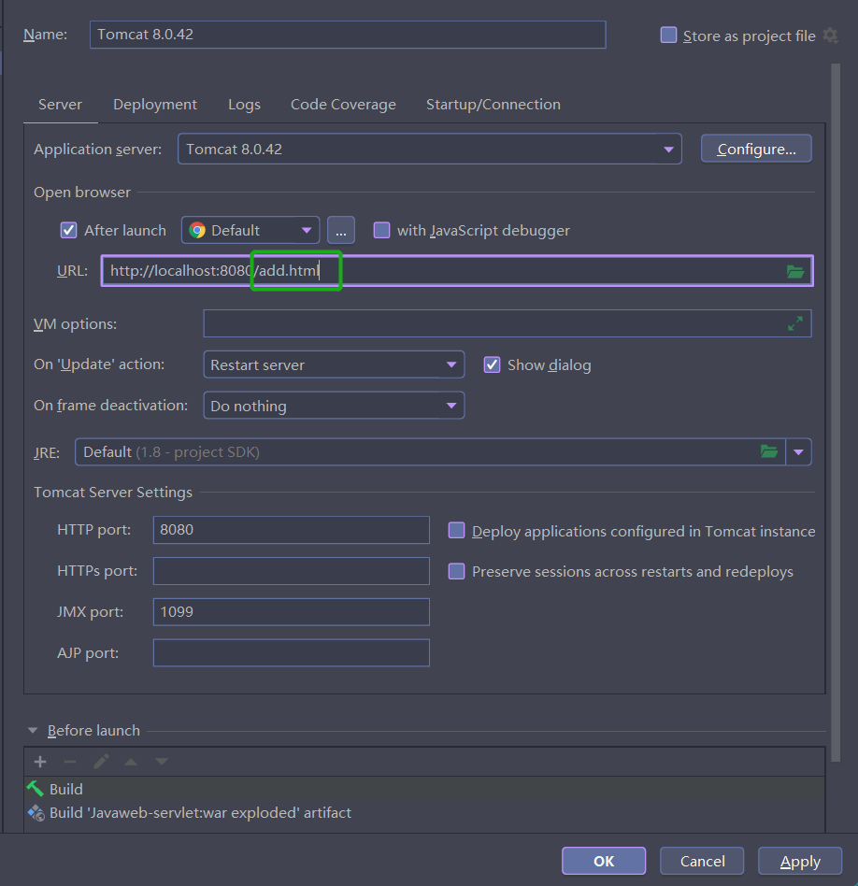Switch to the Server tab
The image size is (858, 886).
point(60,105)
